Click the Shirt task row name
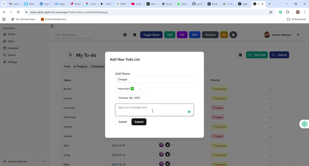This screenshot has height=166, width=309. coord(66,146)
